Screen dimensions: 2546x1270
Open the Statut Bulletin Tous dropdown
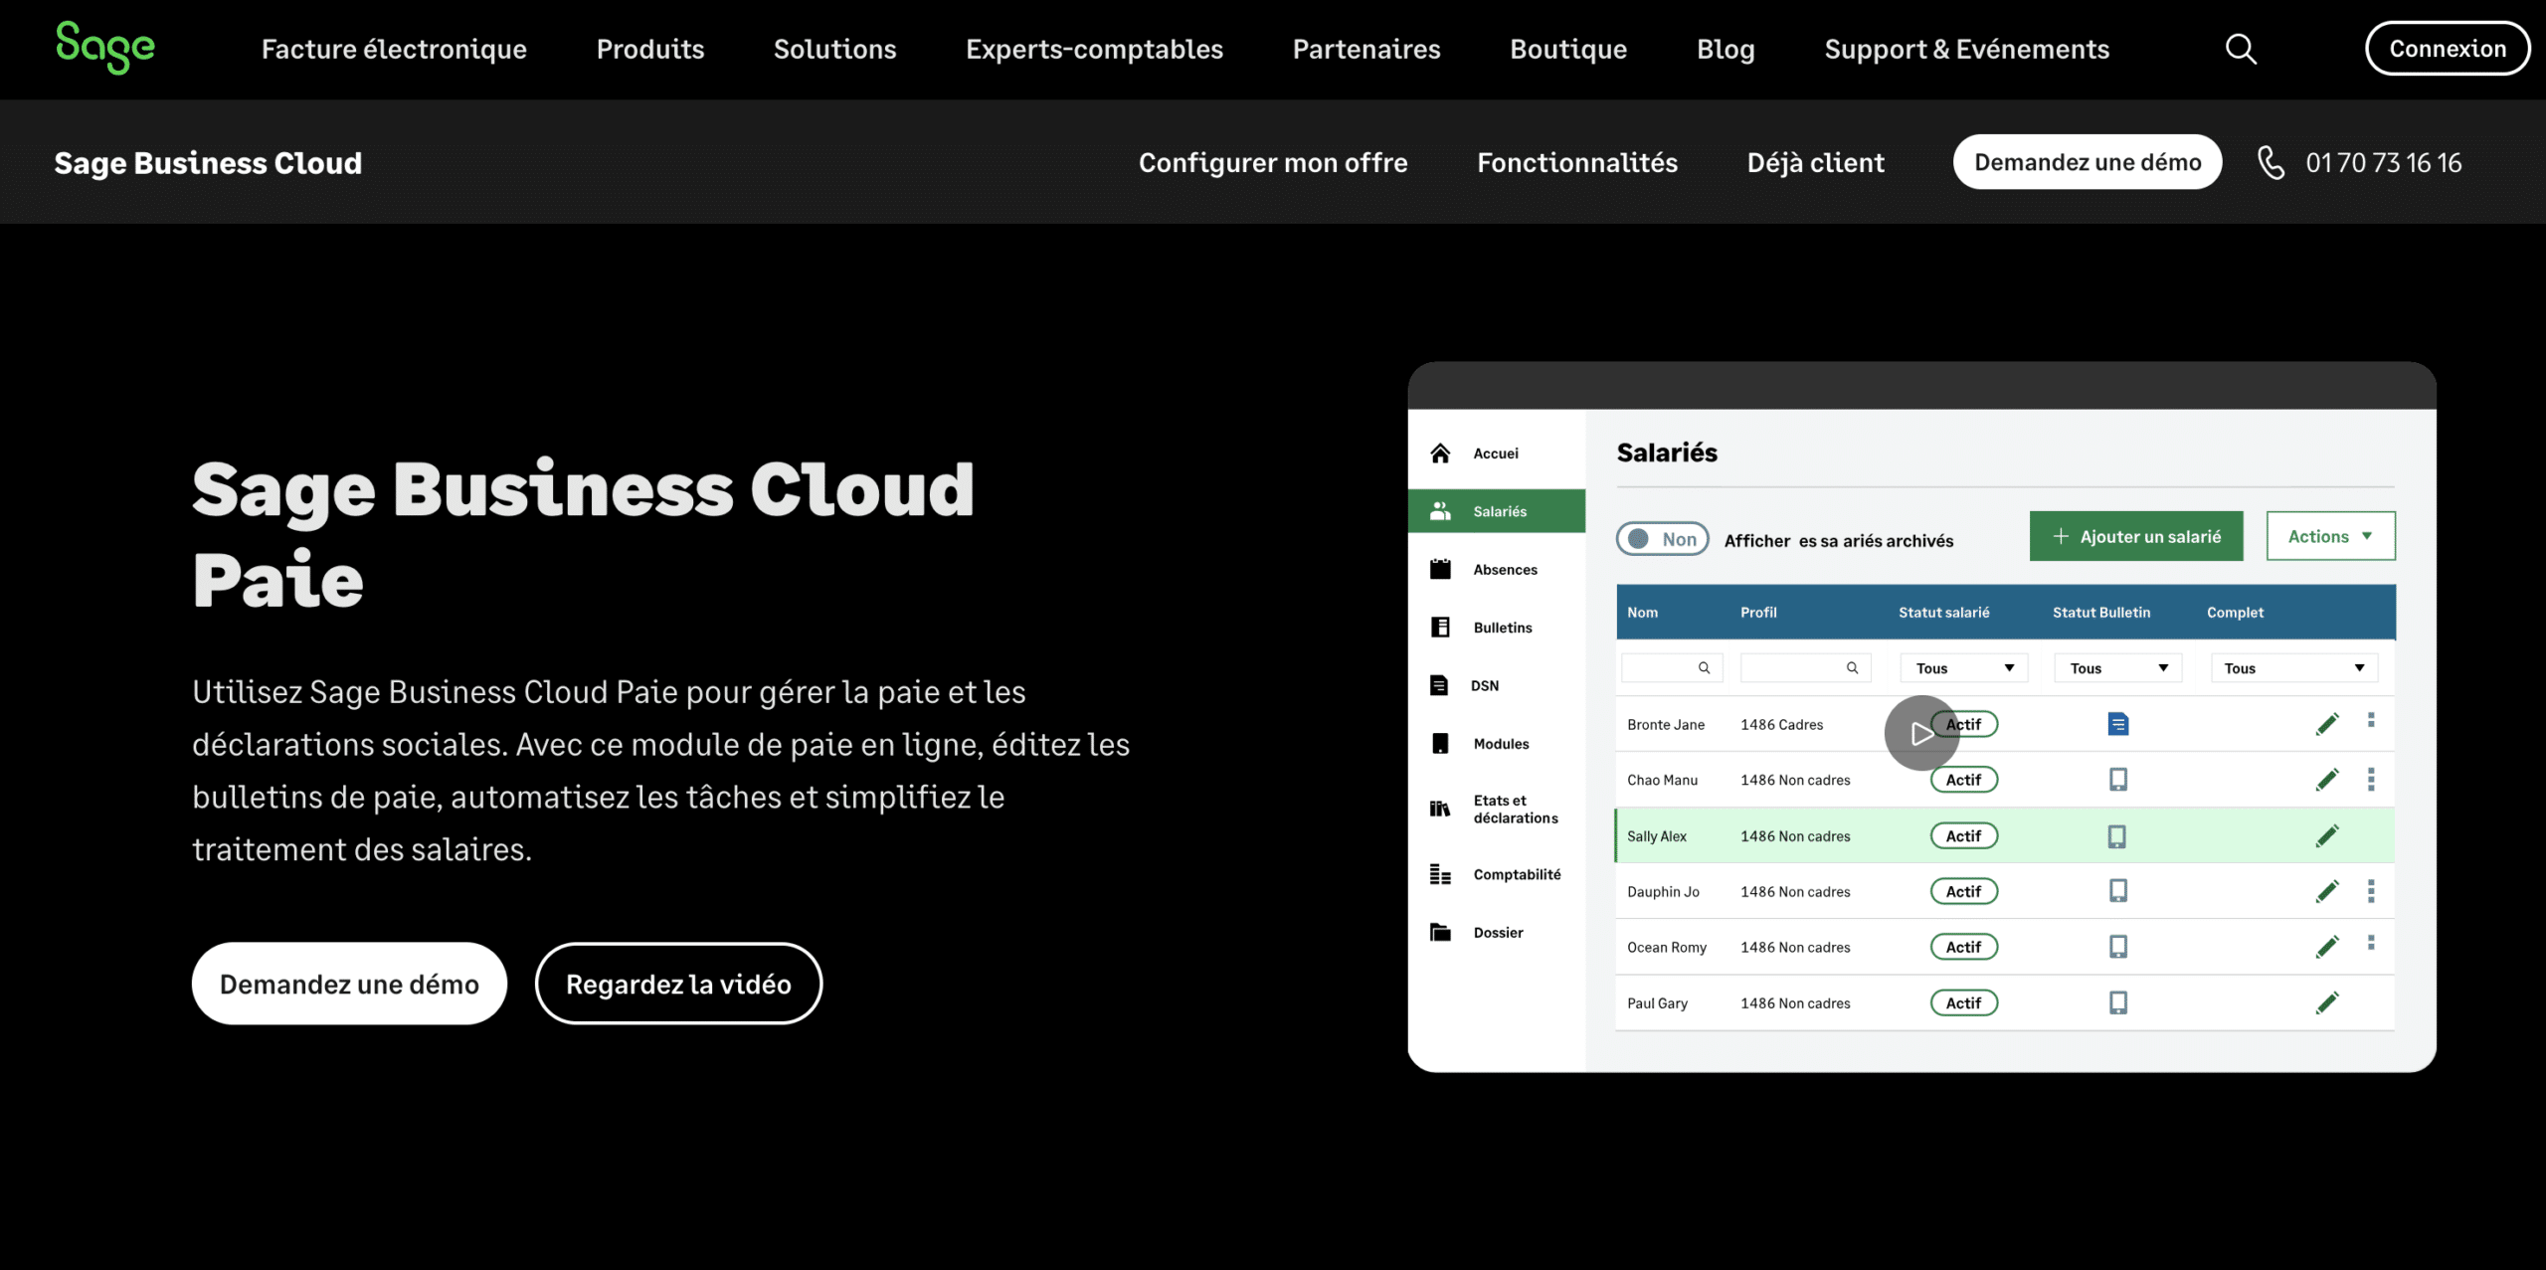click(2117, 668)
